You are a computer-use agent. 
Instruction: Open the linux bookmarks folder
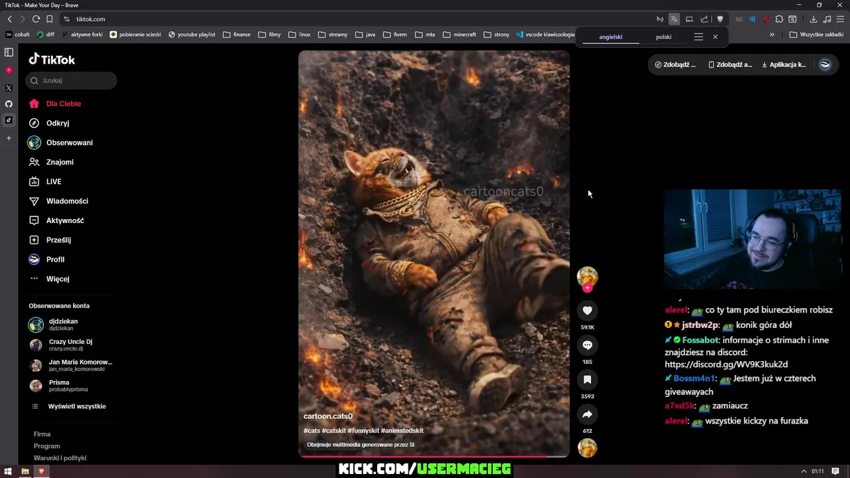[x=299, y=35]
